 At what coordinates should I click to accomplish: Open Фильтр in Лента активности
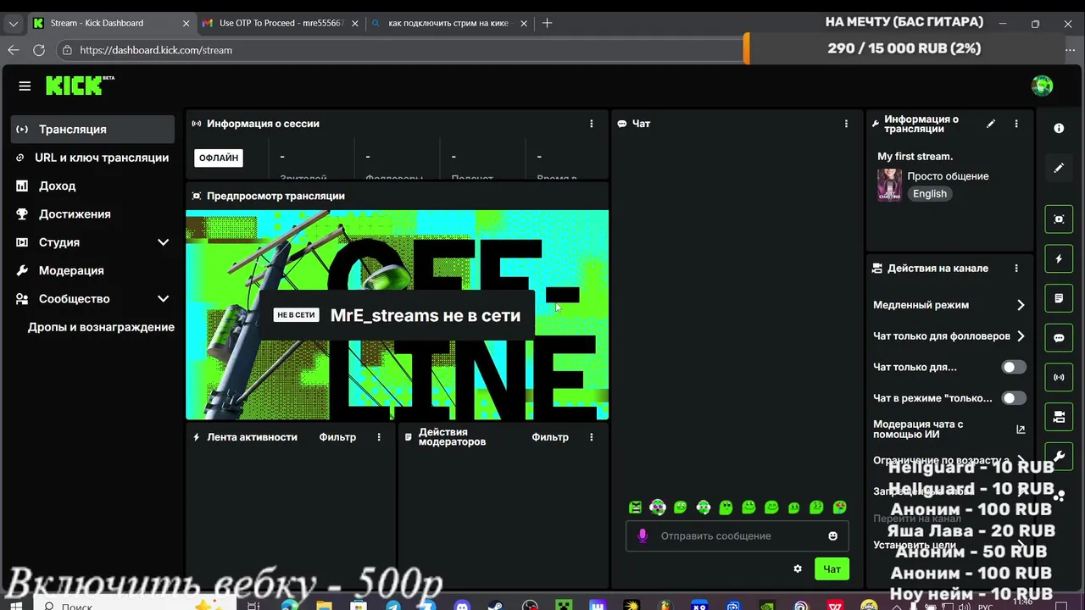[x=337, y=437]
